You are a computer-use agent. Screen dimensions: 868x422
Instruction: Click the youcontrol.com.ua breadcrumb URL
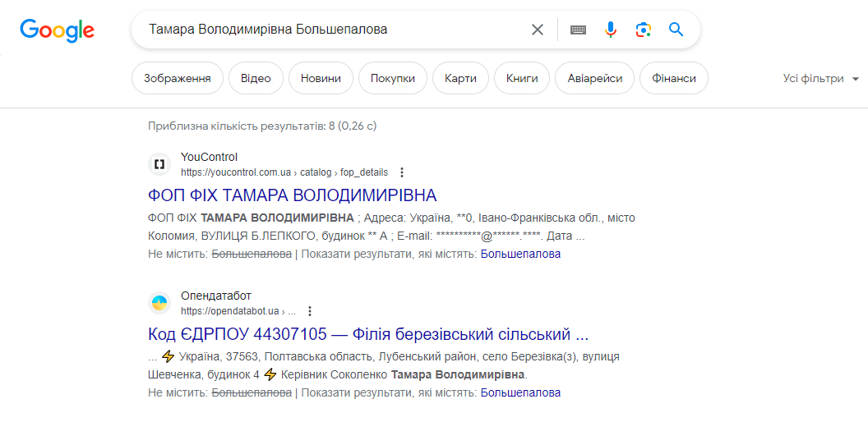click(x=284, y=172)
